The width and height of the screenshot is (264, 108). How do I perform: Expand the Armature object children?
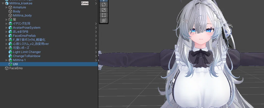coord(7,7)
